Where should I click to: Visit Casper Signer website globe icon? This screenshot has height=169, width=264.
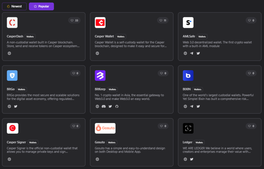(x=9, y=159)
